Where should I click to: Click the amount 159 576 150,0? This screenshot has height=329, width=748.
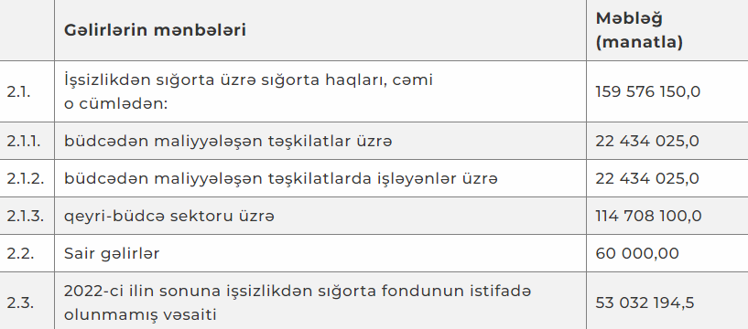648,91
